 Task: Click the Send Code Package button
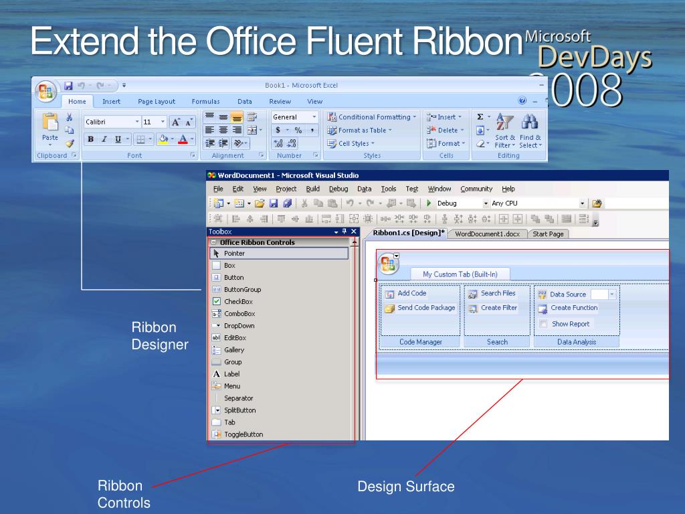pos(420,308)
